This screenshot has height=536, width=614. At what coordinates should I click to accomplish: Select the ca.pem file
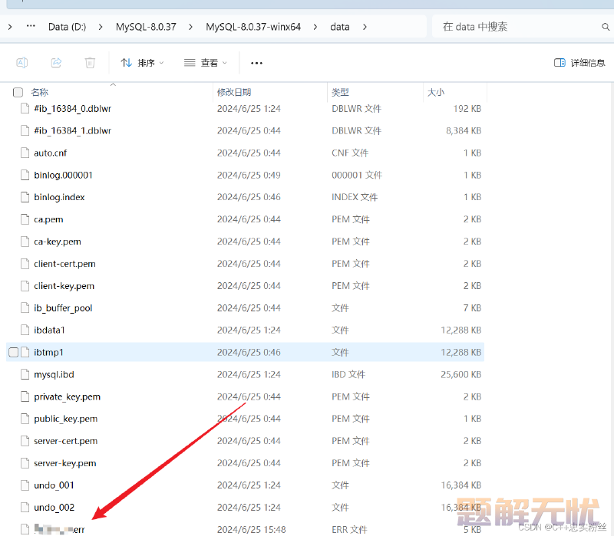click(48, 219)
